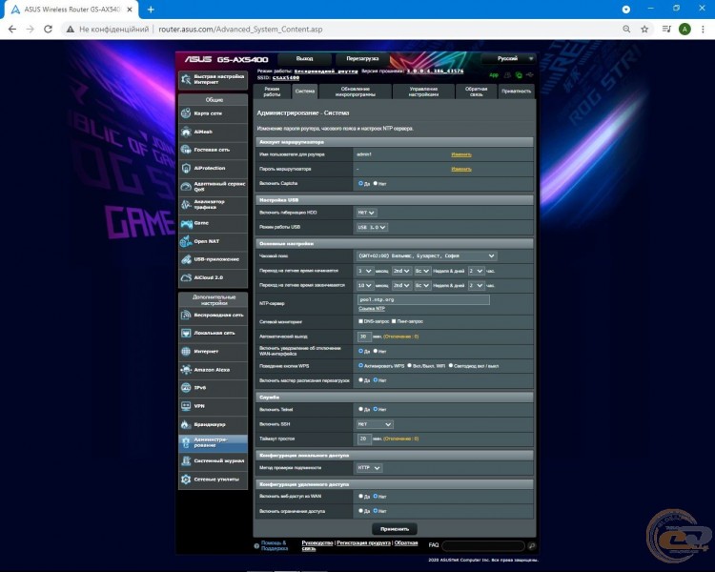Image resolution: width=715 pixels, height=572 pixels.
Task: Select Светодиод вкл/выкл WPS option
Action: tap(451, 366)
